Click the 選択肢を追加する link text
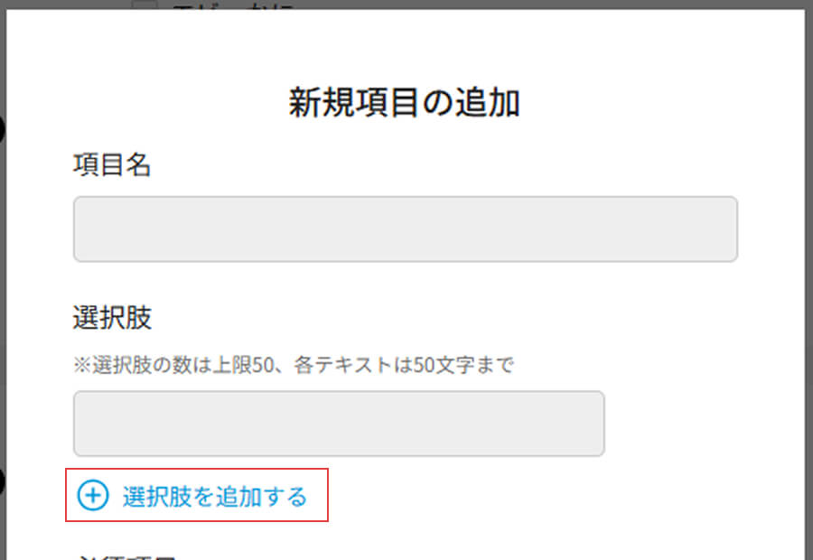Screen dimensions: 813x560 tap(215, 497)
